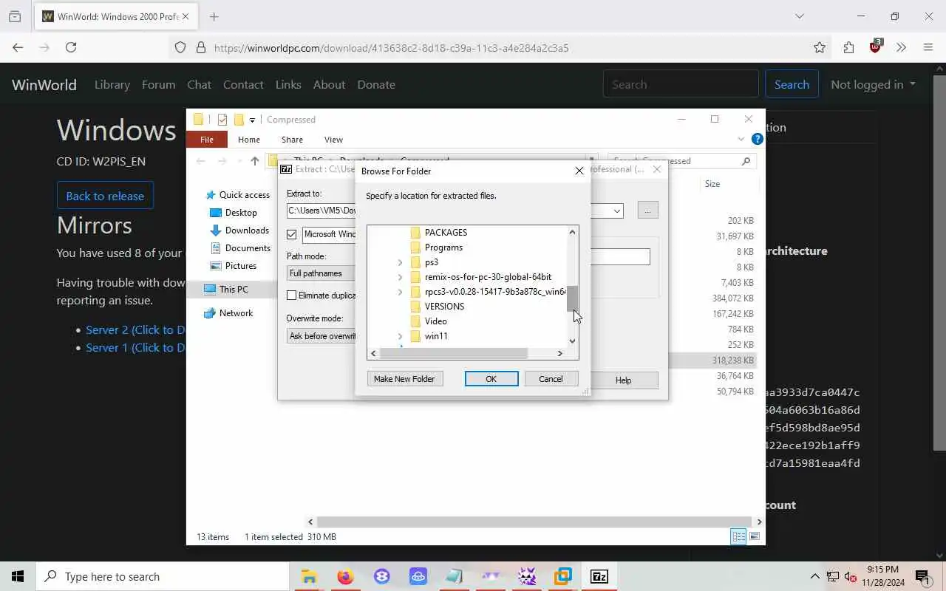
Task: Open the Home ribbon tab
Action: [x=249, y=140]
